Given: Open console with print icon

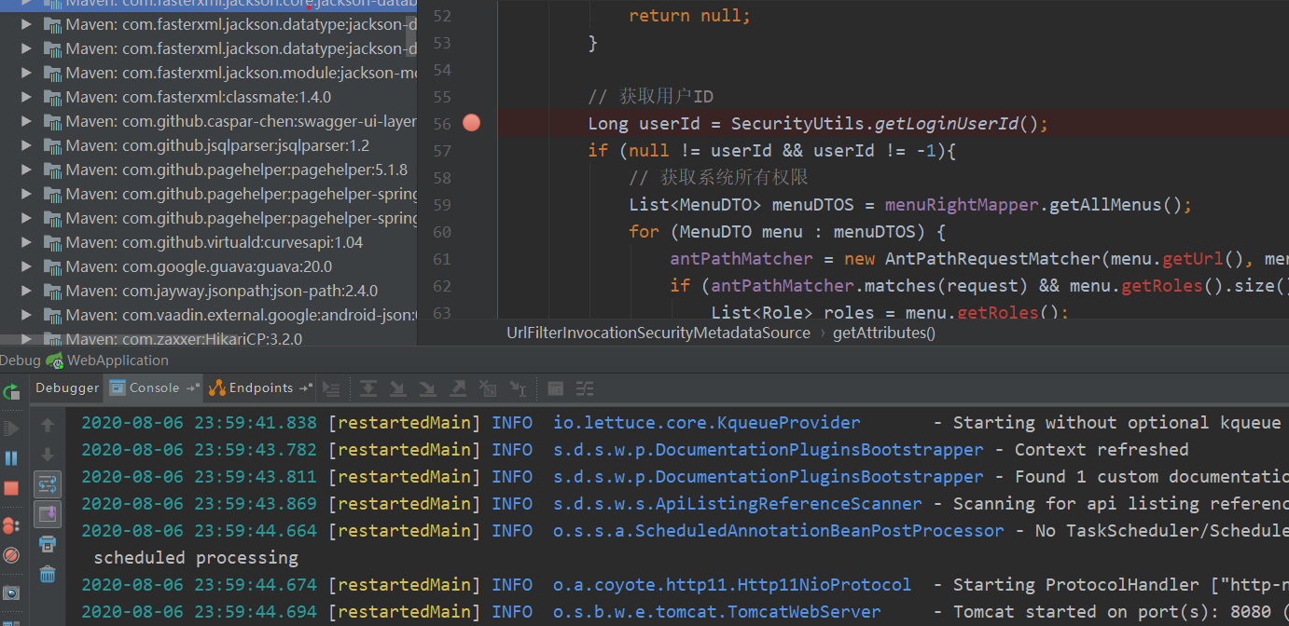Looking at the screenshot, I should point(48,543).
